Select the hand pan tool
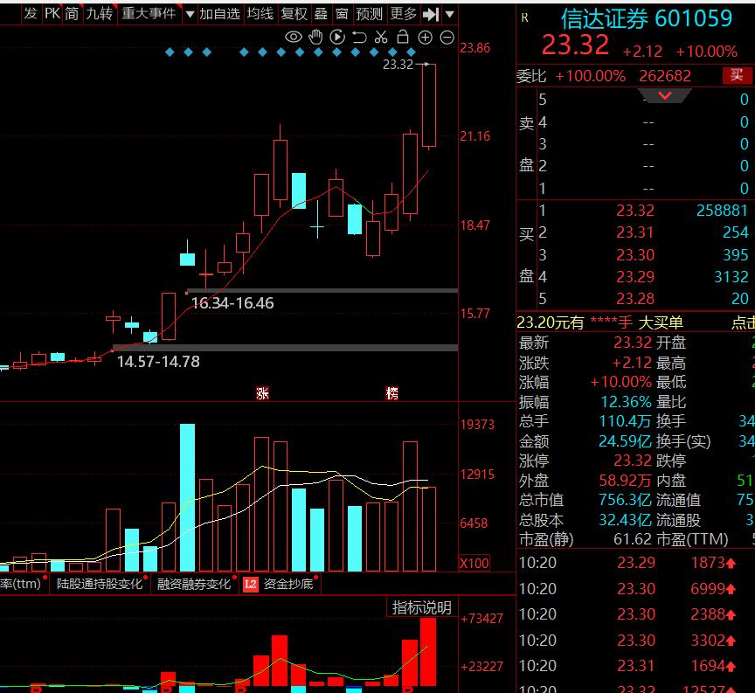Image resolution: width=755 pixels, height=693 pixels. [x=315, y=37]
